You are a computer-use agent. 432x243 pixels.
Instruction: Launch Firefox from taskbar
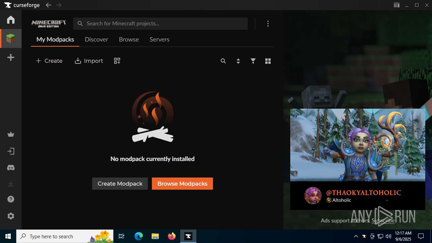click(172, 236)
